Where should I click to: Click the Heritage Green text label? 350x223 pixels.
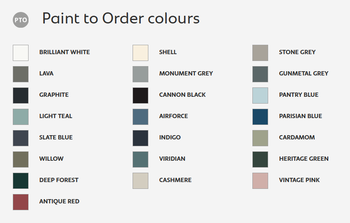(x=304, y=159)
